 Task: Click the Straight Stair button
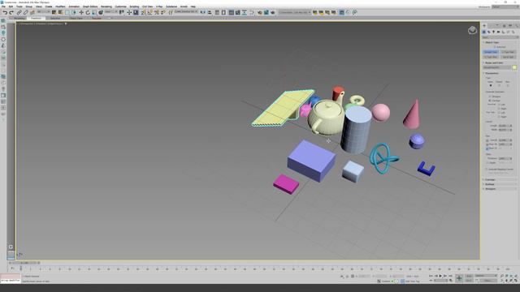tap(491, 52)
